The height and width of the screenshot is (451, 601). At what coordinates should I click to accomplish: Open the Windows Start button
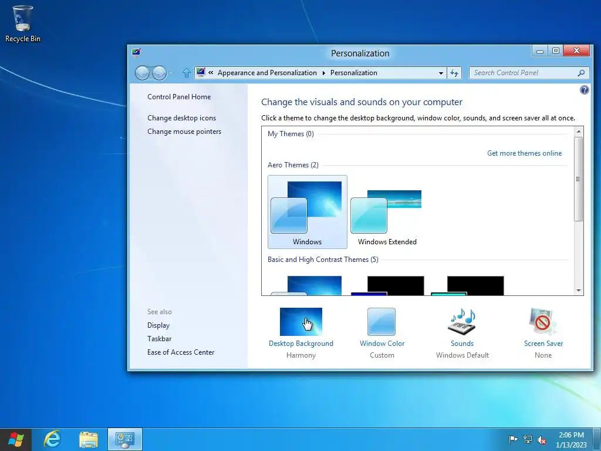(15, 439)
